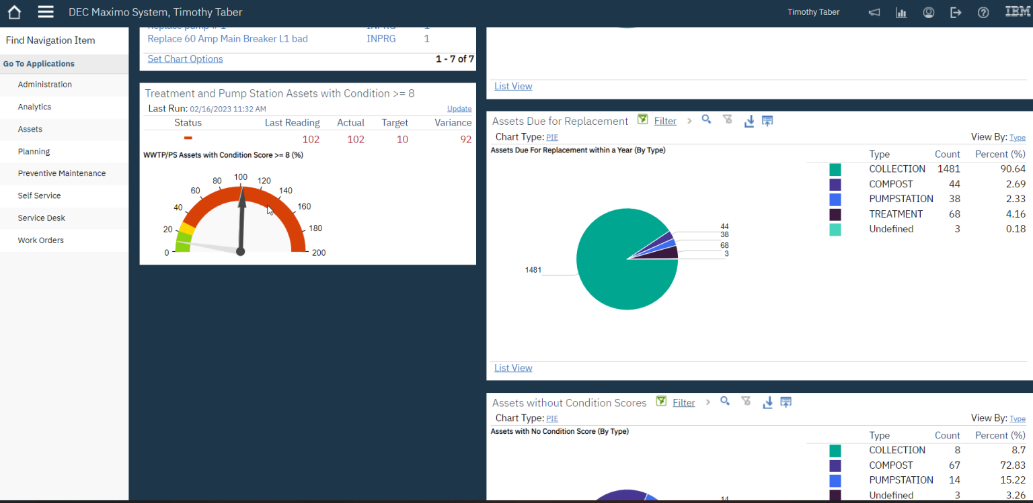
Task: Click Filter link in Assets without Condition Scores
Action: tap(684, 403)
